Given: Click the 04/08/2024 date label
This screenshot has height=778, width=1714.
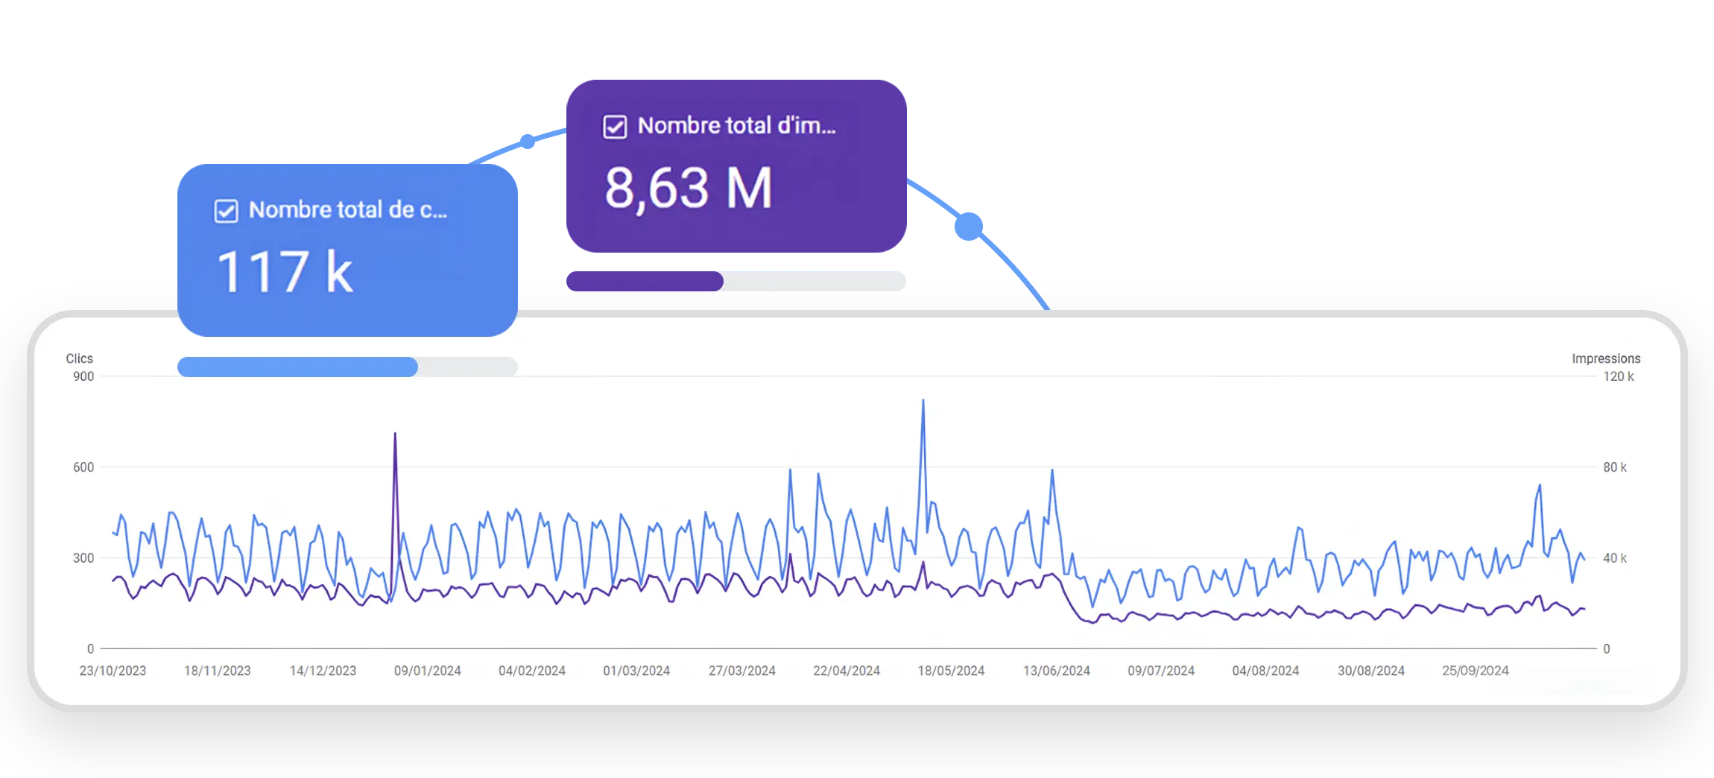Looking at the screenshot, I should [1265, 671].
